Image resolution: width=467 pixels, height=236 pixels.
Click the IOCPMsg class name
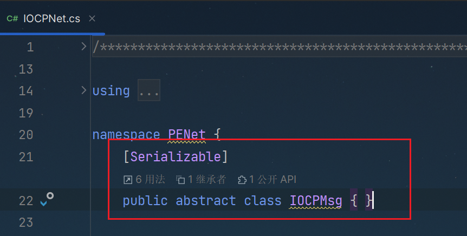point(316,201)
